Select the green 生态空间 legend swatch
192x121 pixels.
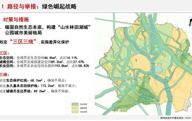[75, 104]
